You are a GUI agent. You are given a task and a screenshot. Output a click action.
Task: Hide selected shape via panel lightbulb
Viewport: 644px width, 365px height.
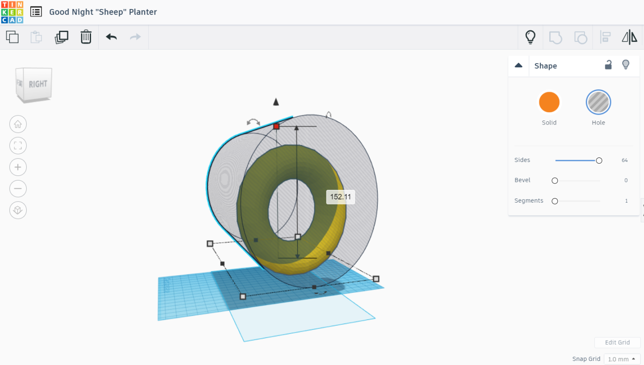coord(626,65)
